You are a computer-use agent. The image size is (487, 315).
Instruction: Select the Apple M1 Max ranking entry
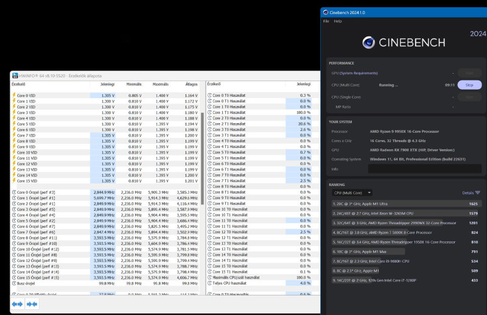[x=407, y=252]
